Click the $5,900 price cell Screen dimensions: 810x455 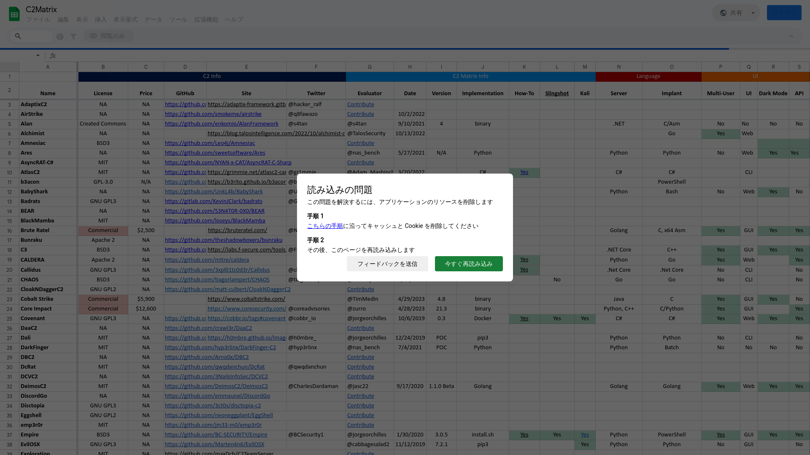(146, 299)
